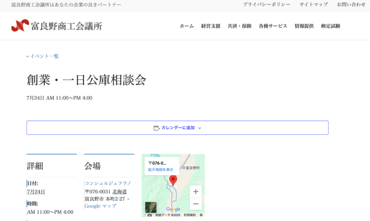Open the 情報提供 menu item
This screenshot has height=221, width=370.
(x=304, y=26)
